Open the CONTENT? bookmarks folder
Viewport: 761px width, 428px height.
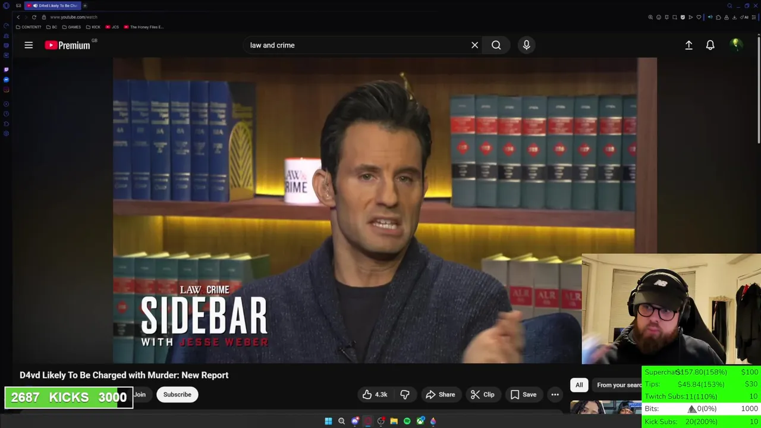pyautogui.click(x=28, y=27)
